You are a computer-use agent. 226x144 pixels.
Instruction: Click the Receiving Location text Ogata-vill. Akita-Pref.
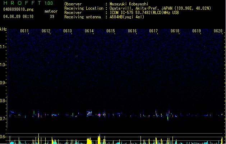135,8
